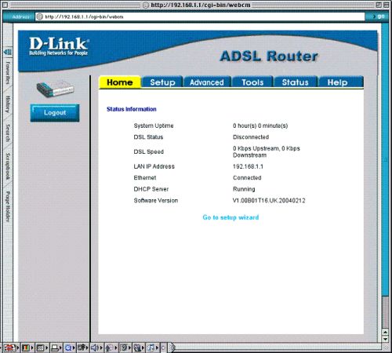Open the monitor resolution control strip module
Screen dimensions: 392x353
point(42,348)
